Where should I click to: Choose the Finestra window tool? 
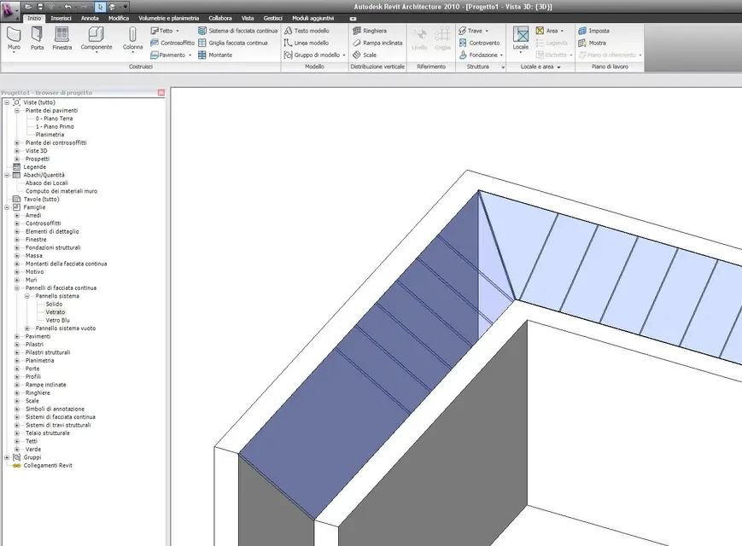[x=62, y=34]
